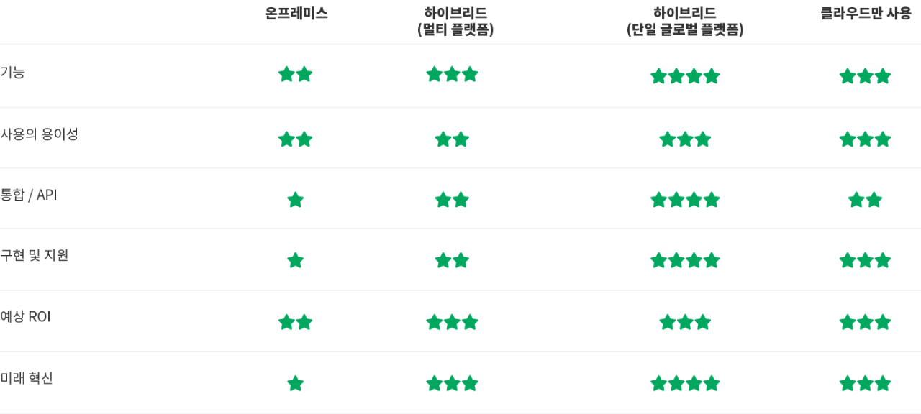921x414 pixels.
Task: Click 온프레미스 stars in 예상 ROI row
Action: [x=296, y=322]
